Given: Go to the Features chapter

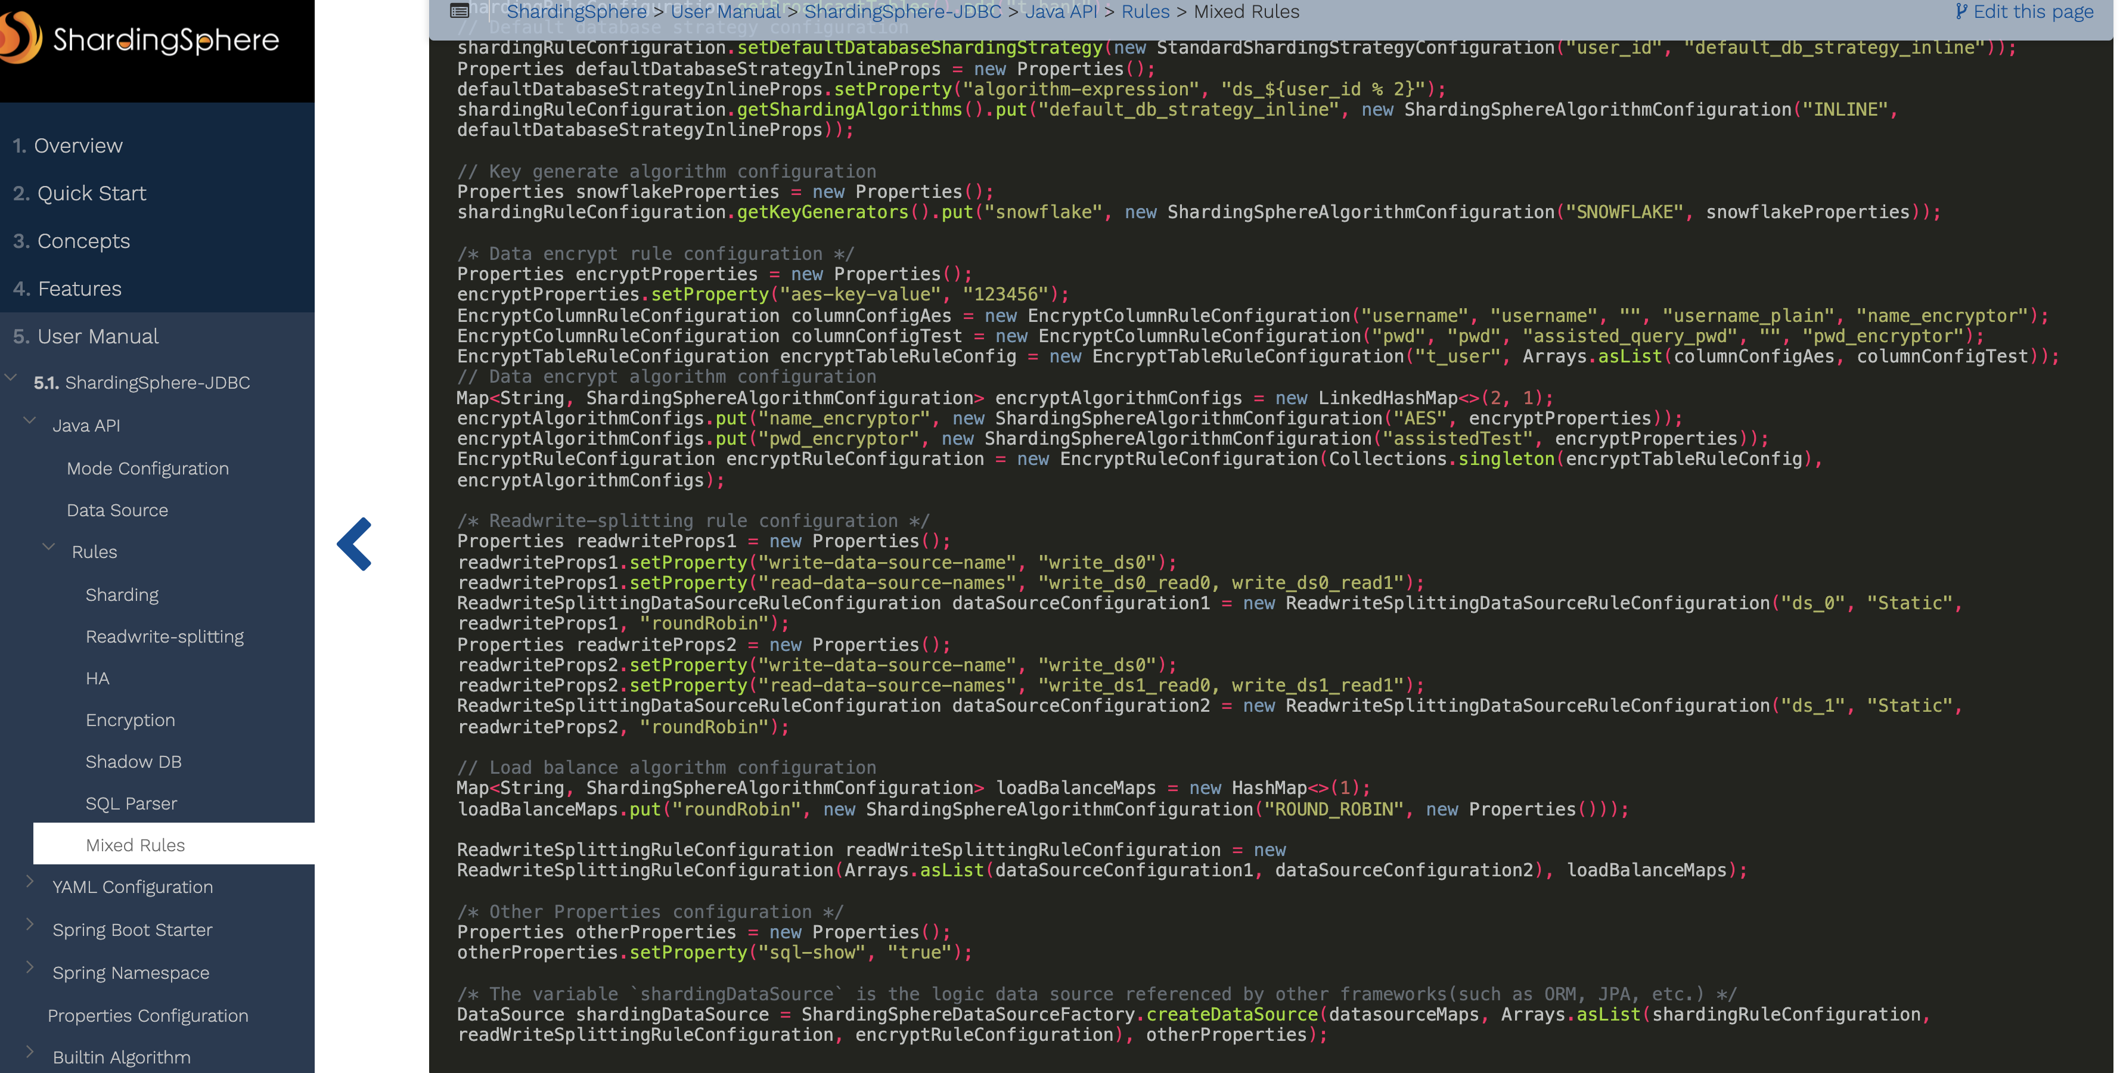Looking at the screenshot, I should click(79, 289).
